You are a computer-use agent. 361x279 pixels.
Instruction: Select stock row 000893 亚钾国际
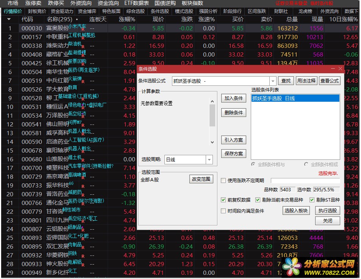point(180,238)
